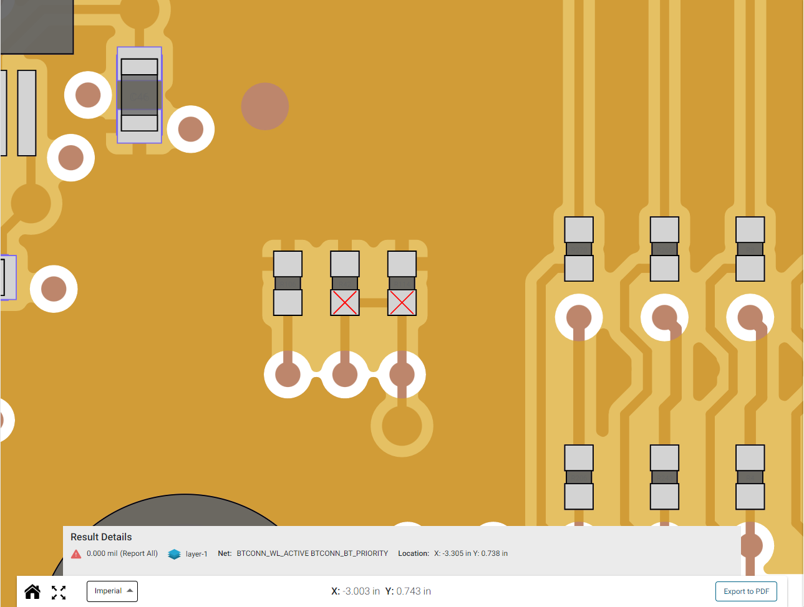The image size is (804, 607).
Task: Click the '0.000 mil (Report All)' text
Action: [122, 553]
